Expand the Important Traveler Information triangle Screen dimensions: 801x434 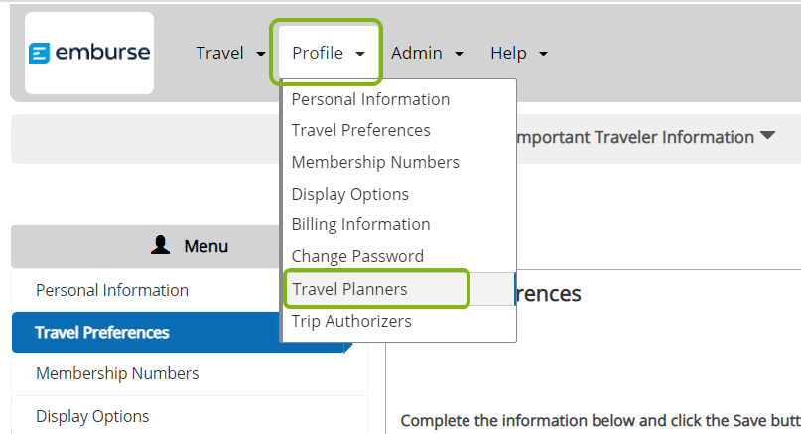click(x=767, y=135)
